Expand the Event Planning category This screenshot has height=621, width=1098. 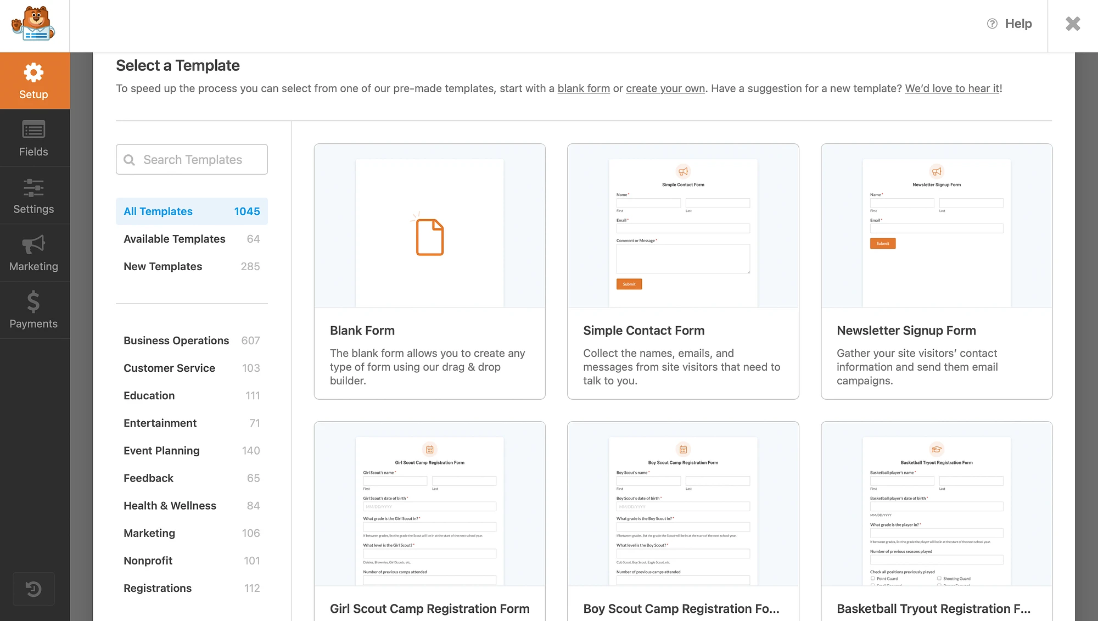(x=161, y=450)
